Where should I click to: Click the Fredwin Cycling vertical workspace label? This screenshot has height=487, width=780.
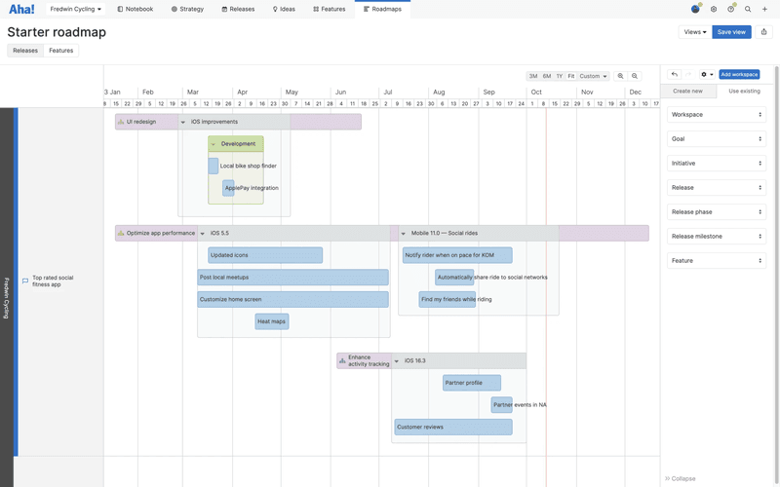click(x=7, y=298)
